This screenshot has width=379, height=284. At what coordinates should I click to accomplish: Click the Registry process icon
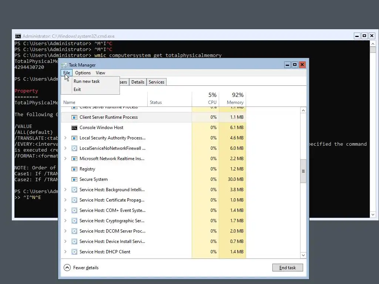pos(74,169)
